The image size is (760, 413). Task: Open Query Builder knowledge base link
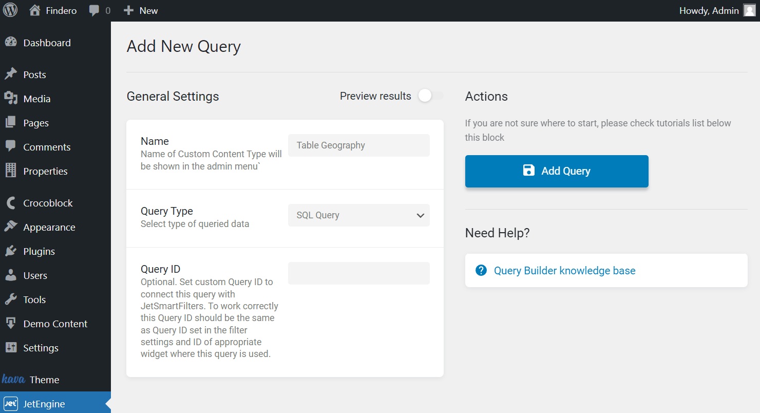click(564, 271)
